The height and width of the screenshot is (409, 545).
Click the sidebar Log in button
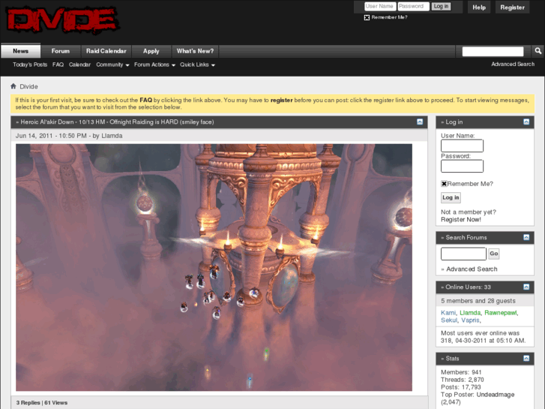pyautogui.click(x=451, y=197)
